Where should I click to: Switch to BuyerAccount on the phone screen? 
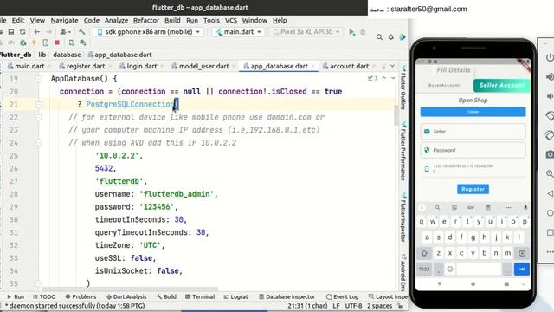tap(444, 85)
